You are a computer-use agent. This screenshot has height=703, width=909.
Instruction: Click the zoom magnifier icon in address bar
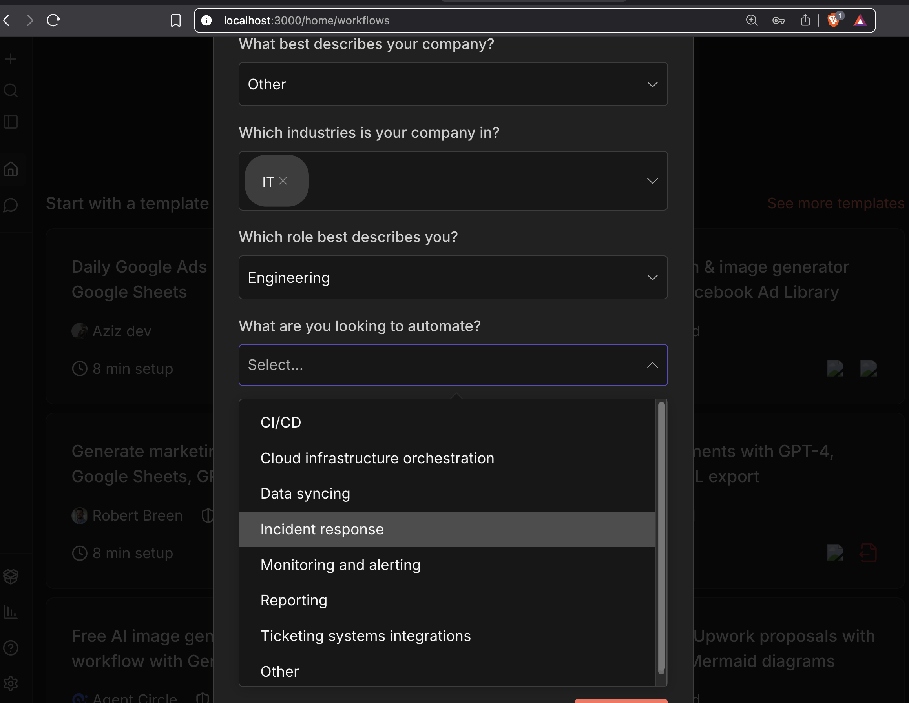(x=752, y=20)
